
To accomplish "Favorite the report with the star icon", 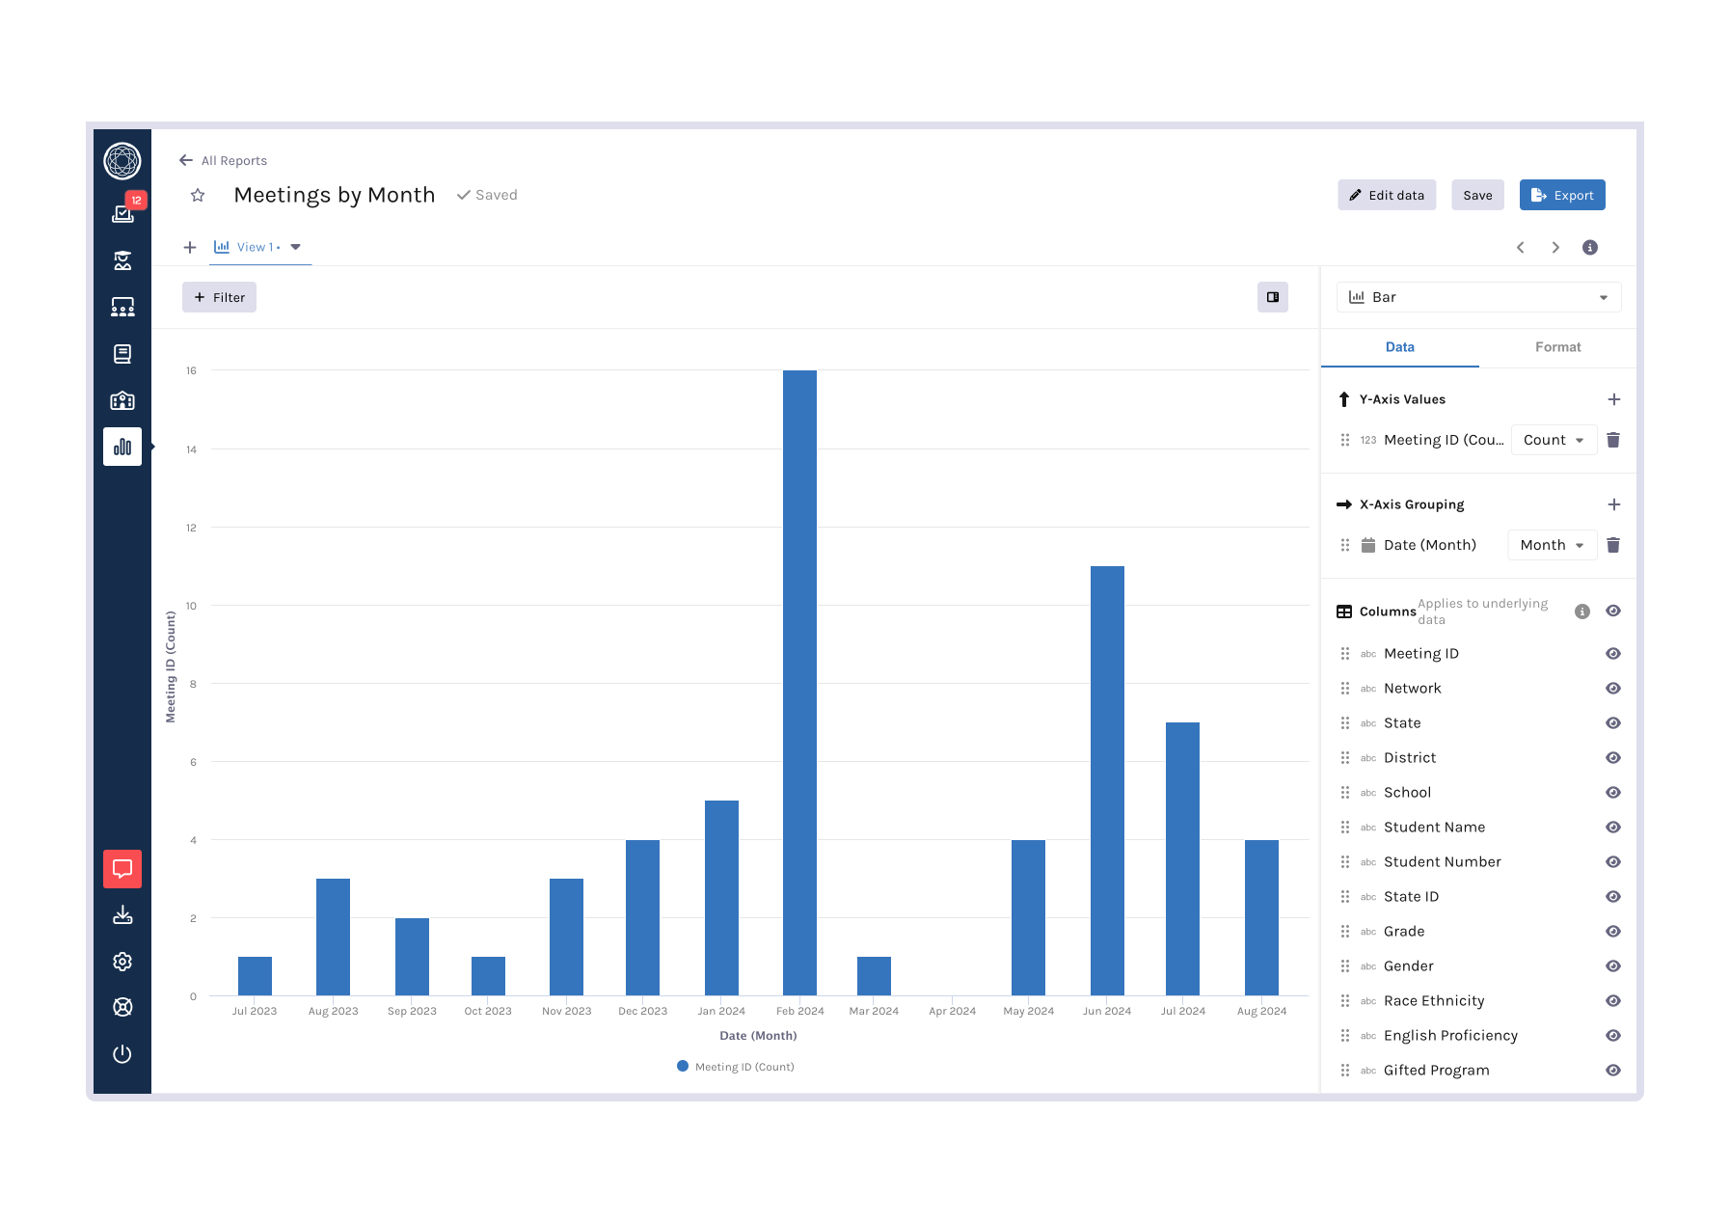I will click(x=198, y=195).
